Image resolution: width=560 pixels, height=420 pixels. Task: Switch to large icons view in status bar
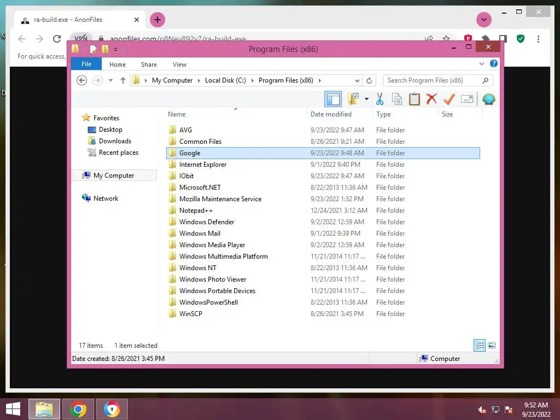click(x=492, y=345)
